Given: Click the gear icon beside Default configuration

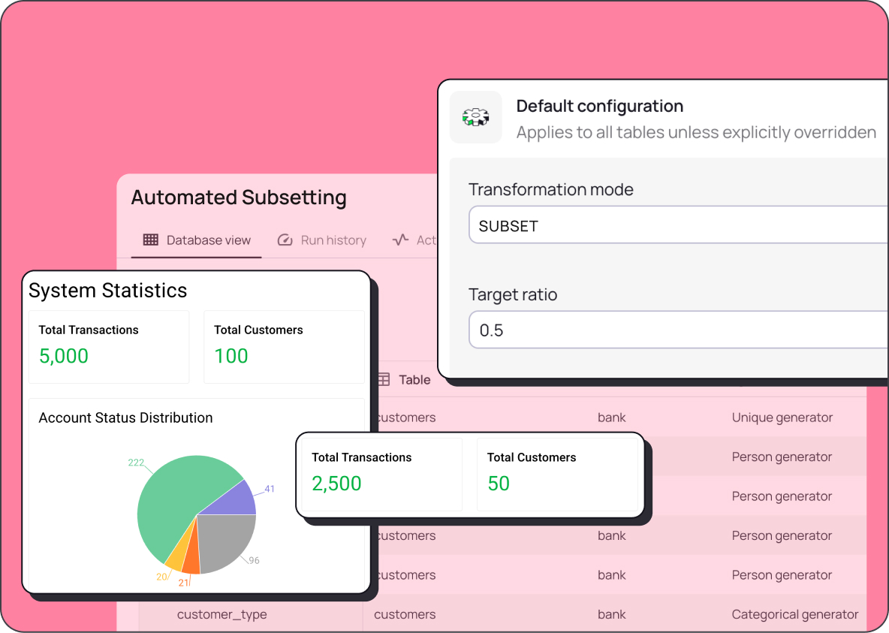Looking at the screenshot, I should [476, 117].
